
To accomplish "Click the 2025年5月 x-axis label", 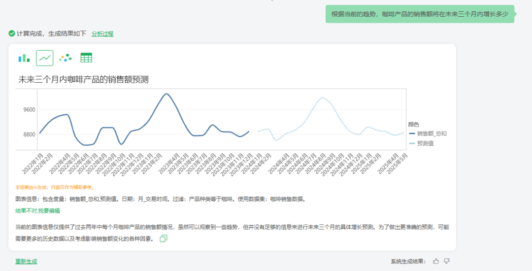I will coord(398,164).
